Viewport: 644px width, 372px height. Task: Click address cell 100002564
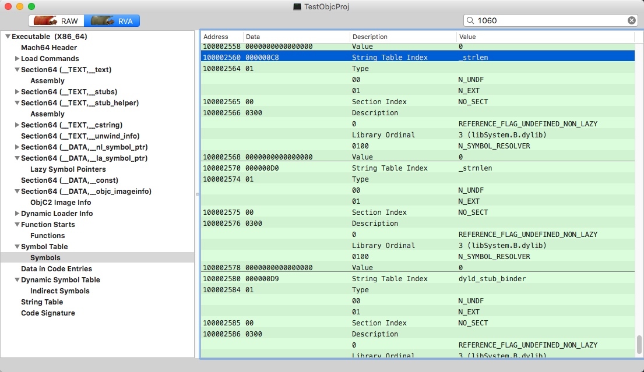coord(222,69)
